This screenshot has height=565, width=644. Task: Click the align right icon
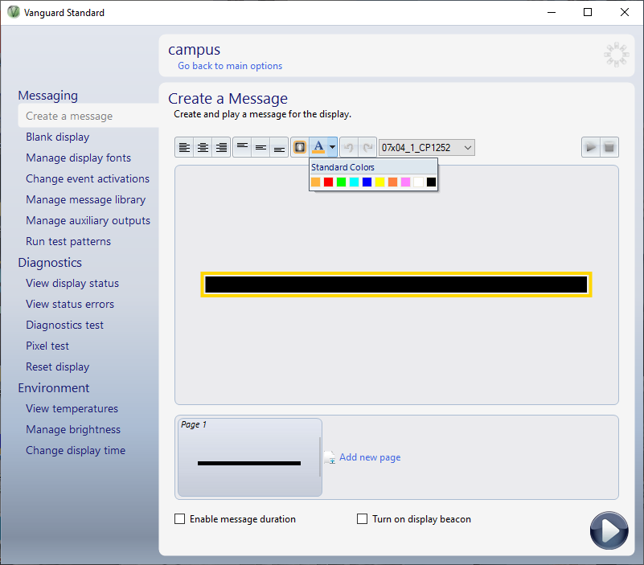coord(222,148)
